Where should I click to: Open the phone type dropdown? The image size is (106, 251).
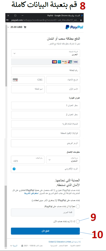click(x=63, y=160)
